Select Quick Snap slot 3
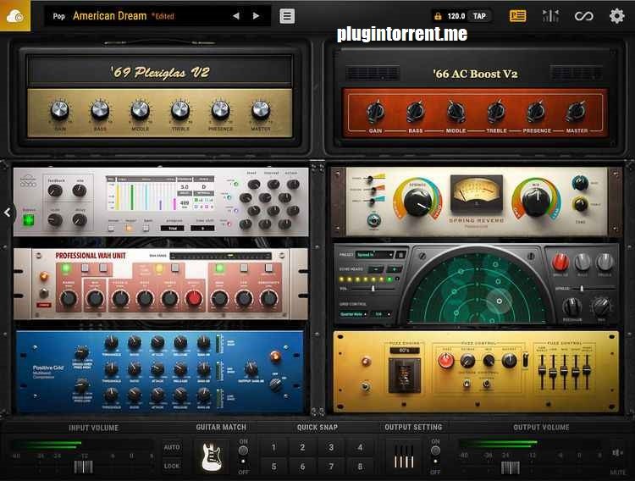 (x=331, y=447)
